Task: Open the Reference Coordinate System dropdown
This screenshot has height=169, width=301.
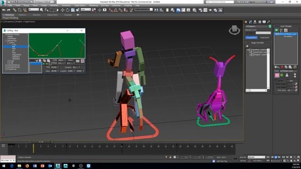Action: (x=86, y=9)
